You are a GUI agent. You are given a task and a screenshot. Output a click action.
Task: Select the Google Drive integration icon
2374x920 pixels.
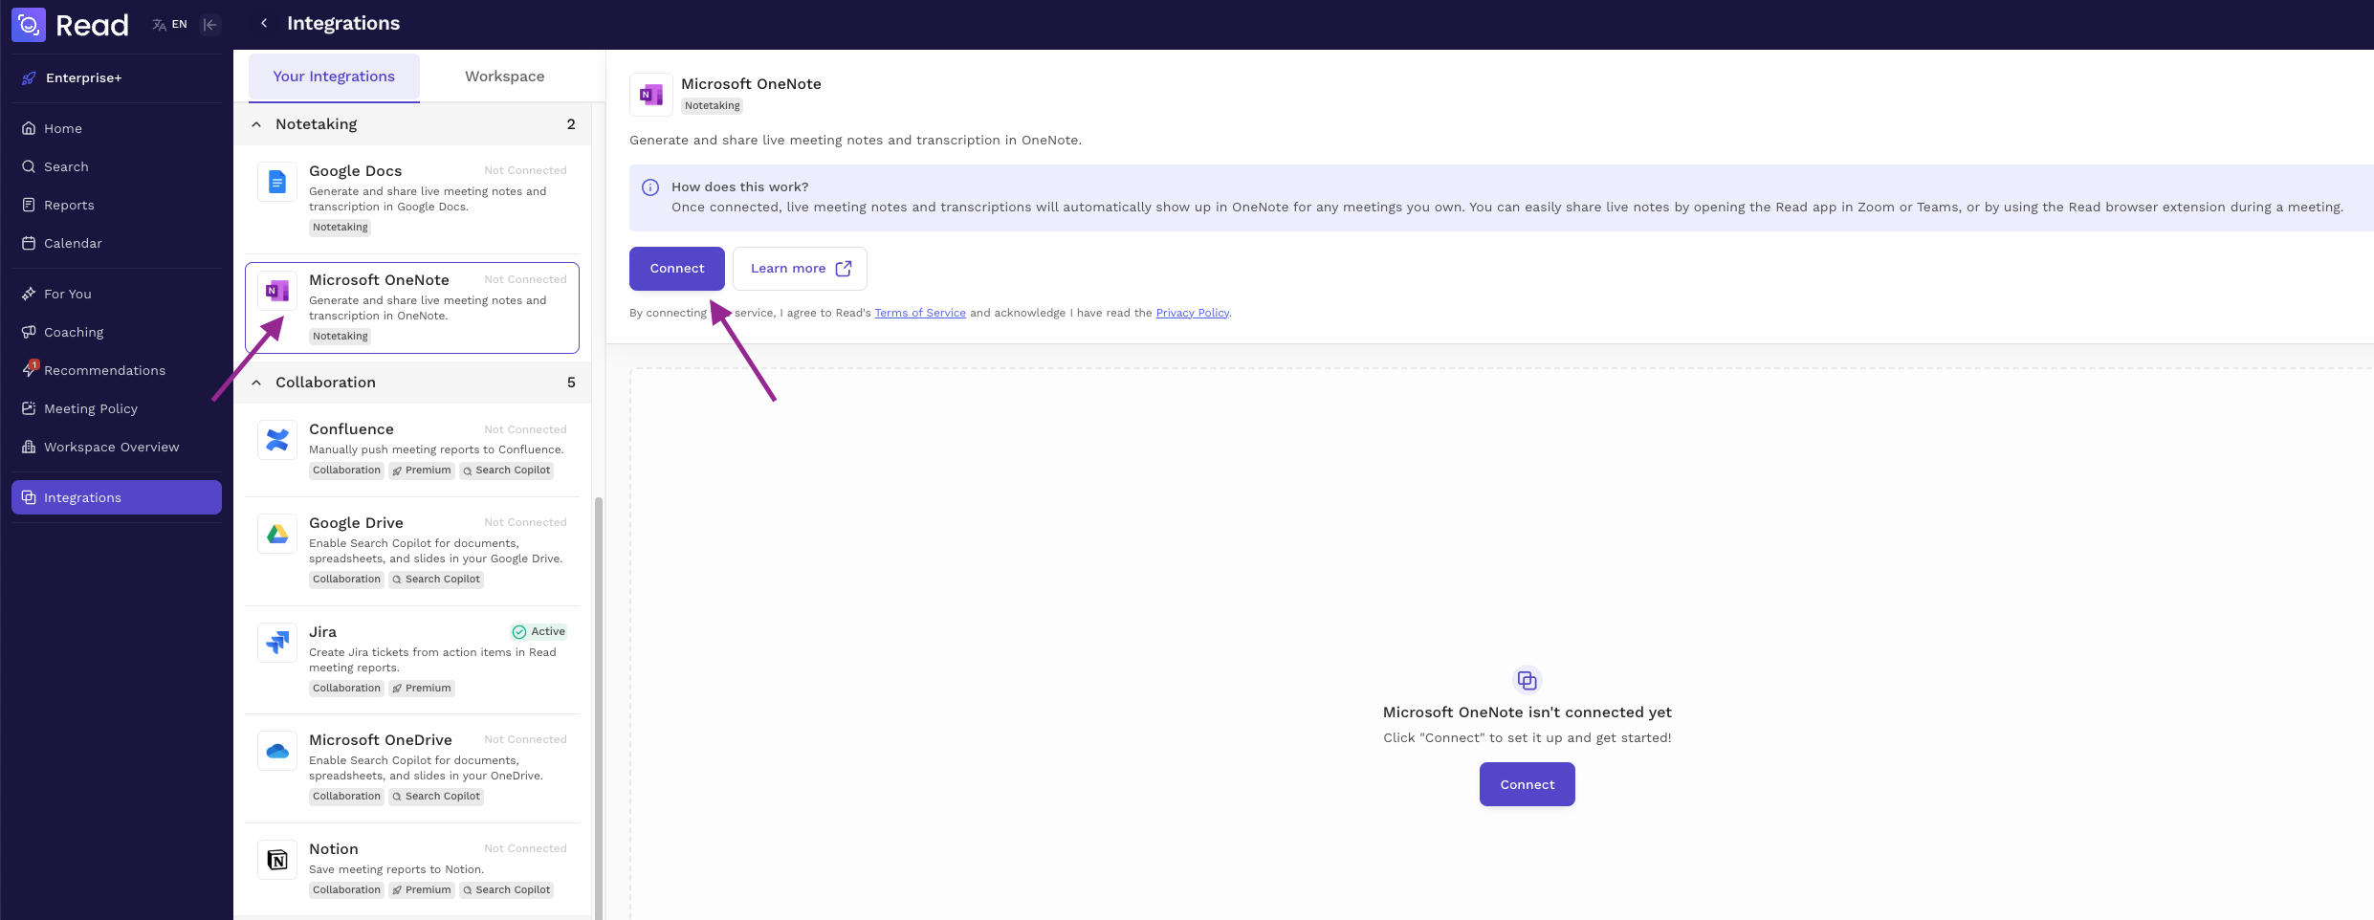click(277, 534)
